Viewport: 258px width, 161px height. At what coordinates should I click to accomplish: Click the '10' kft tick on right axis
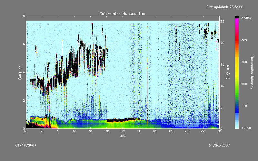pyautogui.click(x=223, y=86)
